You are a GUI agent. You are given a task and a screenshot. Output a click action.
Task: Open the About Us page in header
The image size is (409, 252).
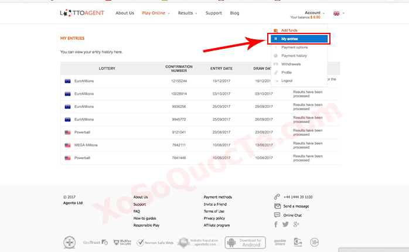point(125,13)
